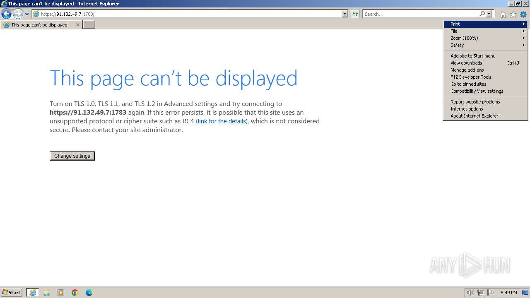The image size is (530, 298).
Task: Choose Add site to Start menu
Action: point(485,56)
